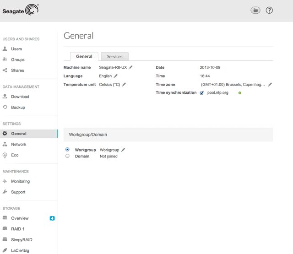Click the LaCie4big USB icon
The image size is (293, 254).
(x=5, y=250)
